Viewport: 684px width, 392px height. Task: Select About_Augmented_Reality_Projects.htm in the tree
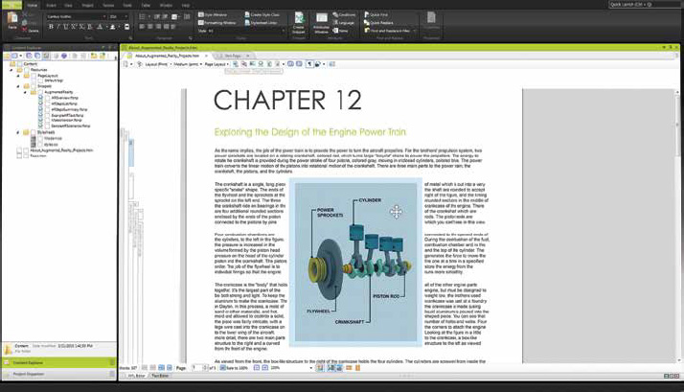pyautogui.click(x=61, y=150)
